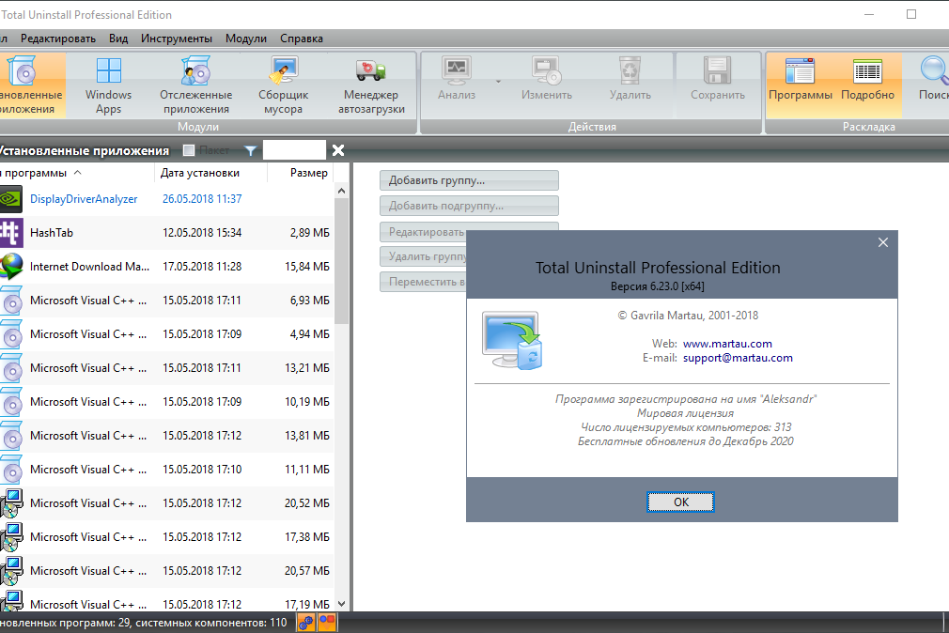Image resolution: width=949 pixels, height=633 pixels.
Task: Click the program list scrollbar thumb
Action: tap(341, 261)
